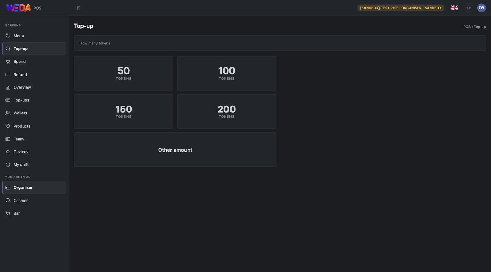Click the My shift clock icon

[x=8, y=165]
